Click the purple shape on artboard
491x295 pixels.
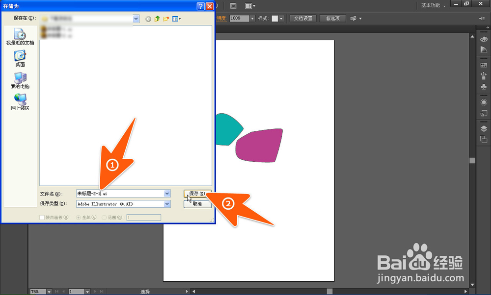[259, 146]
